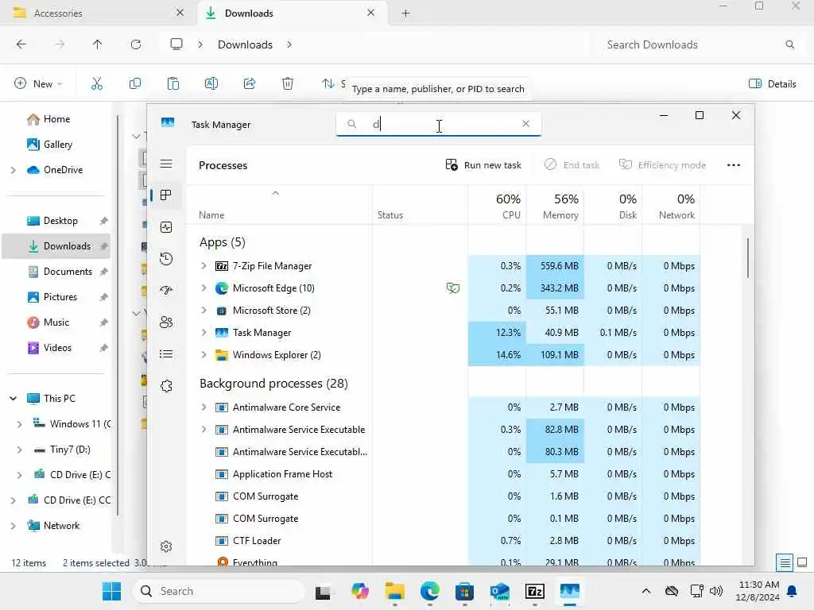
Task: Click taskbar Search box
Action: click(219, 591)
